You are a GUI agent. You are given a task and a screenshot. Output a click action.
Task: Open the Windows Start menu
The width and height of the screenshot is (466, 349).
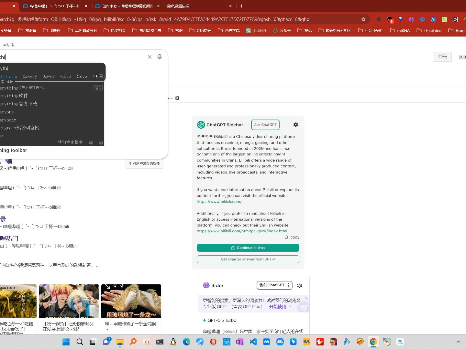(66, 342)
